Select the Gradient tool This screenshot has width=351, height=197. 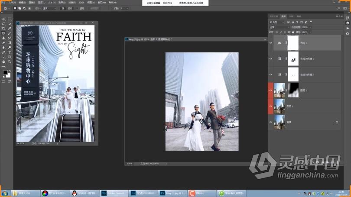pyautogui.click(x=10, y=43)
